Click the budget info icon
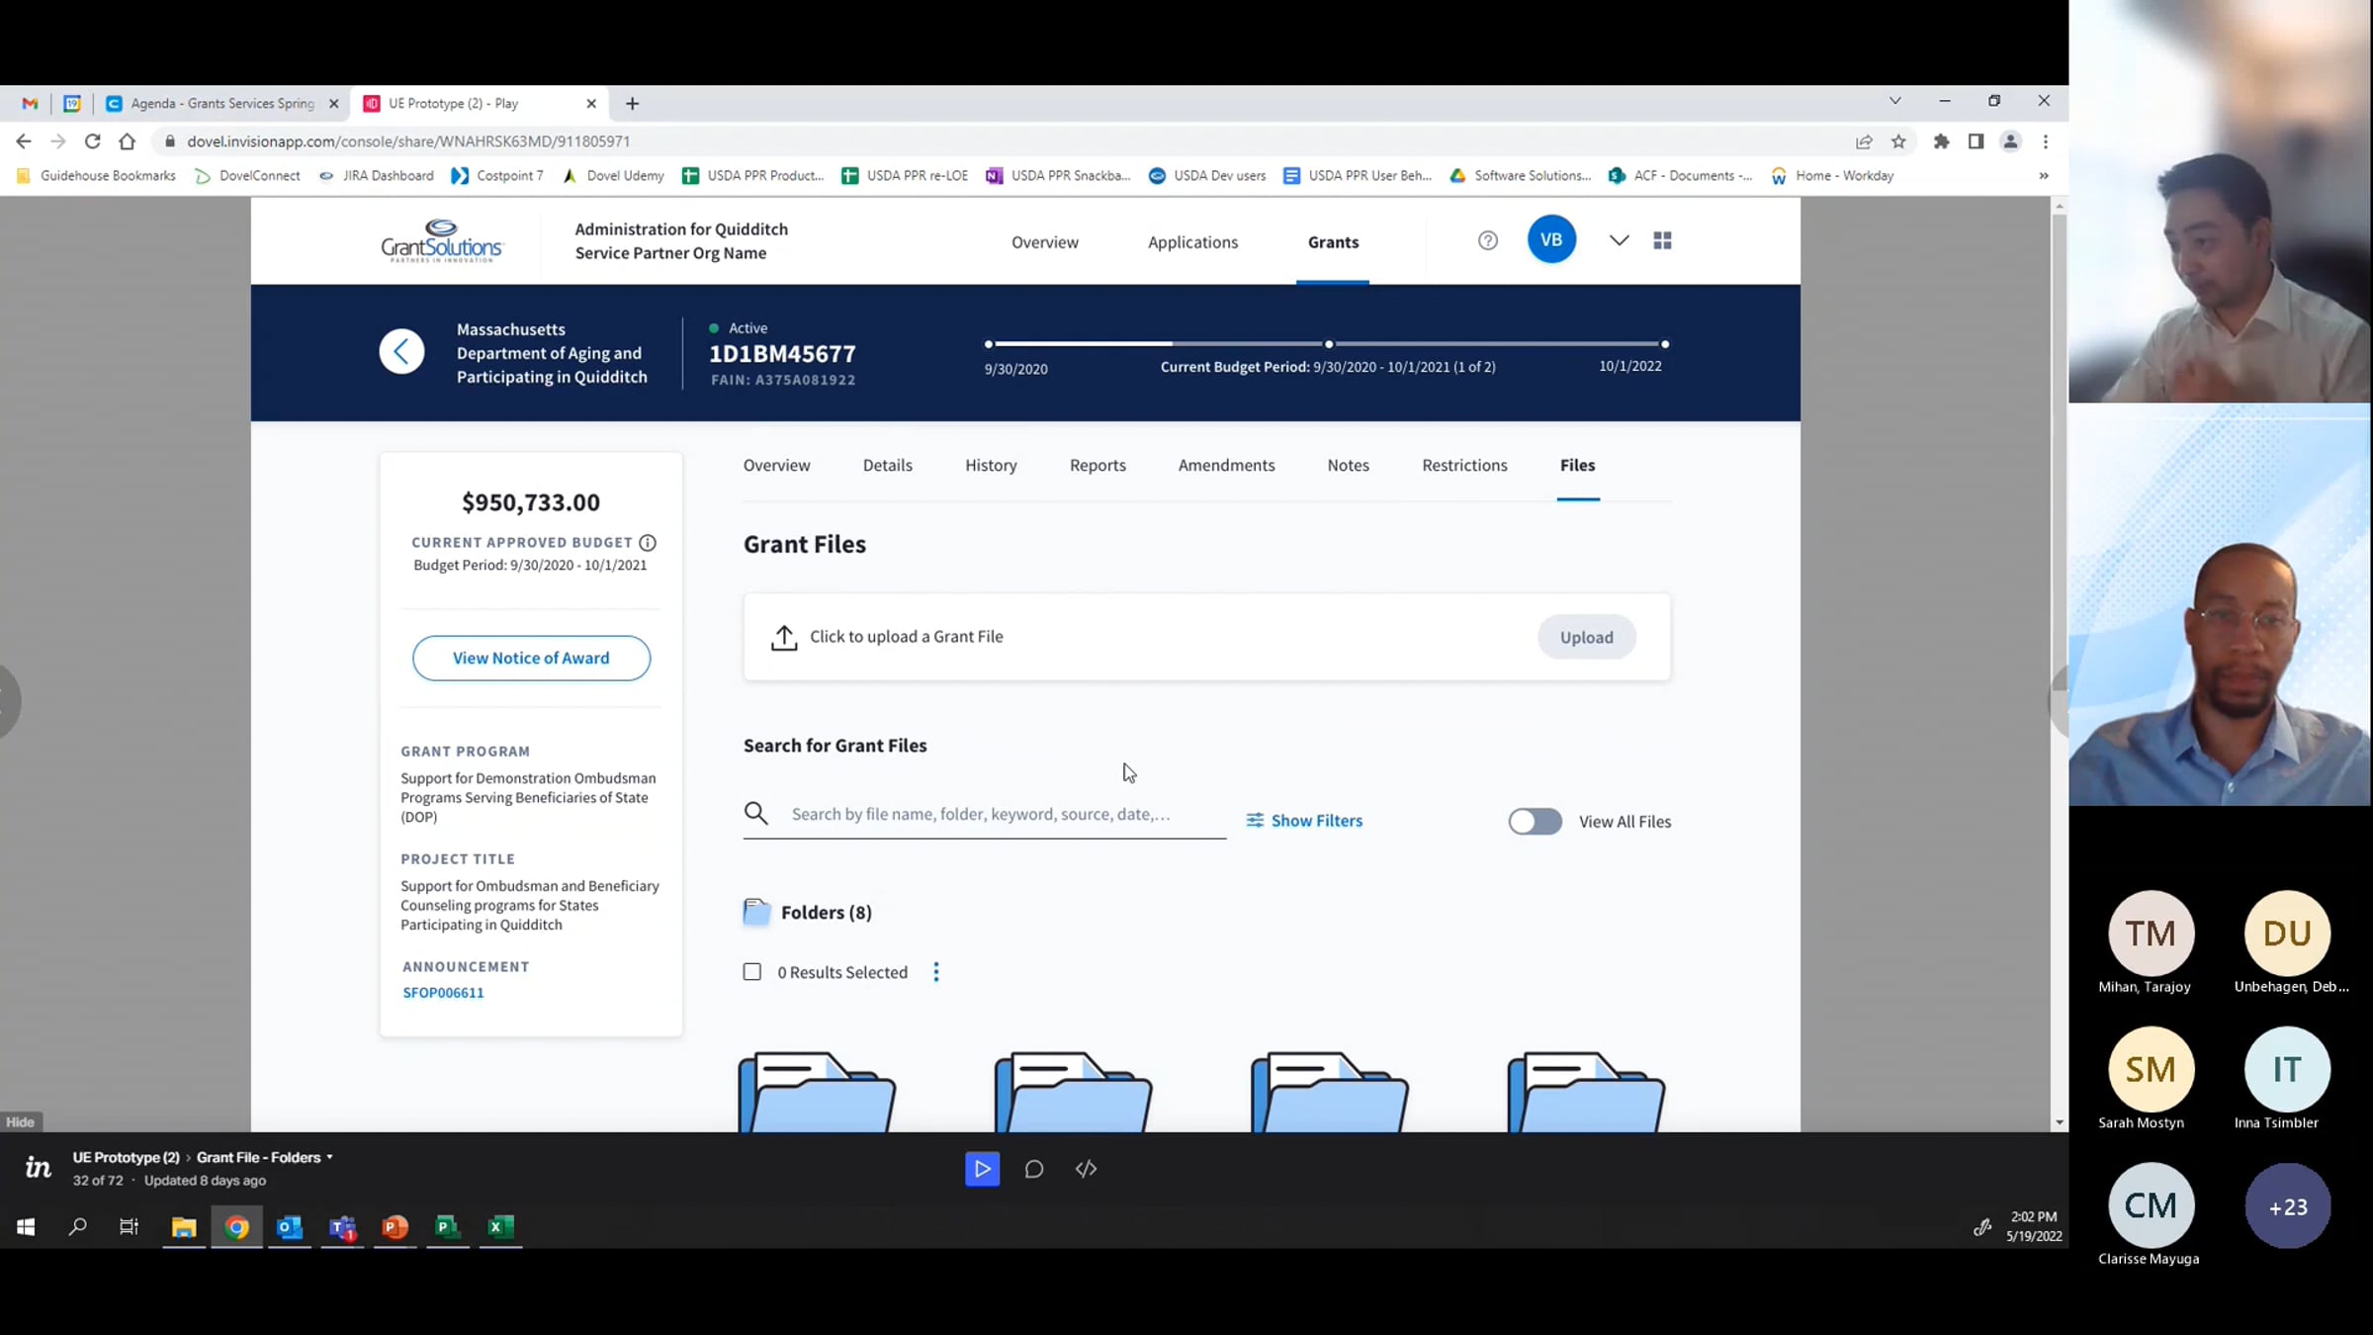Viewport: 2373px width, 1335px height. pyautogui.click(x=648, y=543)
